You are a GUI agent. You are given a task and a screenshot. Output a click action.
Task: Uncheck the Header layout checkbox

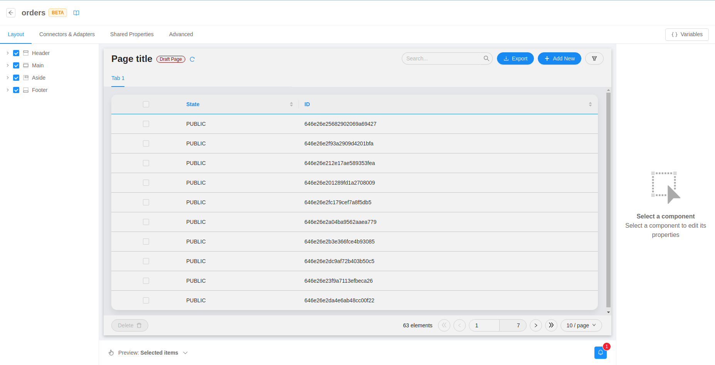point(16,53)
